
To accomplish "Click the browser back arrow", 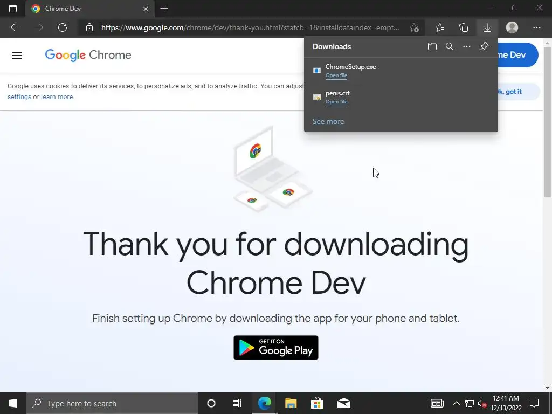I will 15,27.
